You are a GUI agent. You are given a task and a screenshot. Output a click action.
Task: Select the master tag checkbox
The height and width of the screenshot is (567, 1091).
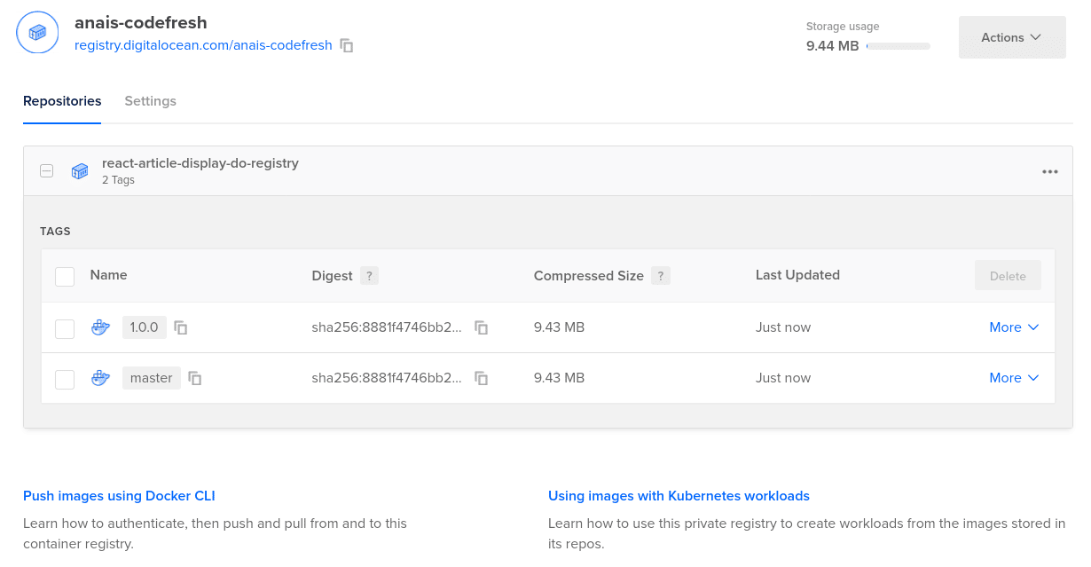tap(65, 380)
